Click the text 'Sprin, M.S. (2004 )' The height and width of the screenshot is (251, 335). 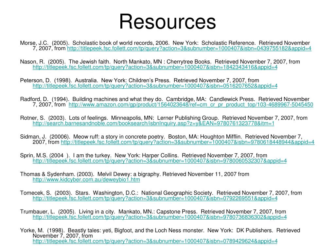coord(45,156)
